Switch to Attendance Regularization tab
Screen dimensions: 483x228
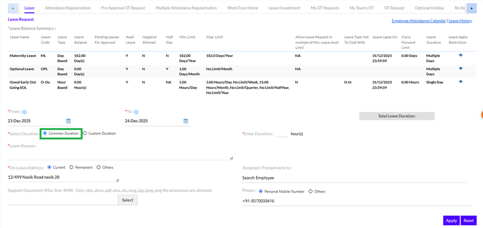point(68,8)
